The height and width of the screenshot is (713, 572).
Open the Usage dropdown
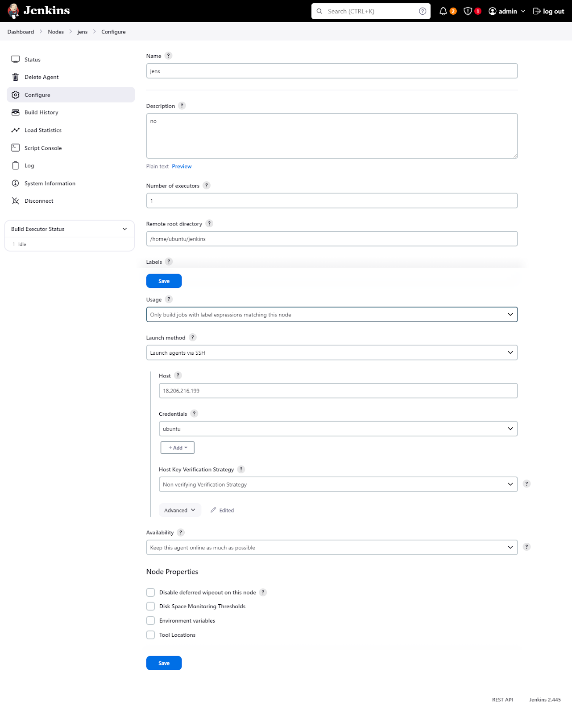[332, 315]
